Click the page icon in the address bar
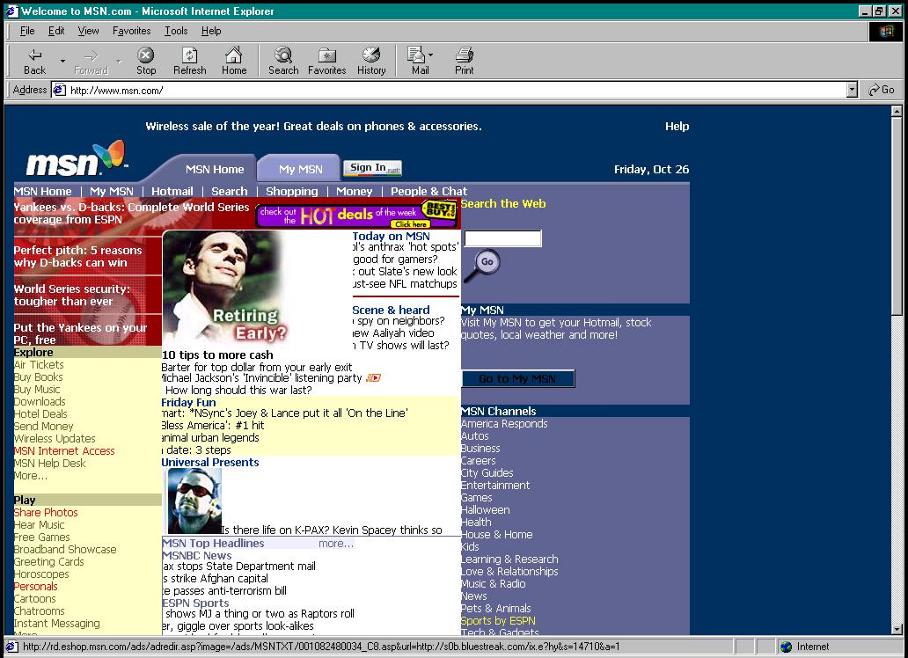Image resolution: width=908 pixels, height=658 pixels. tap(59, 90)
